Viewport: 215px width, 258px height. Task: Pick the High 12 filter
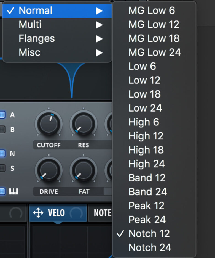point(154,136)
